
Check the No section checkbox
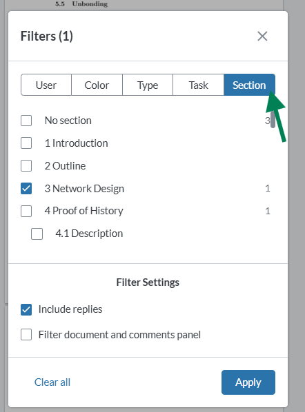click(26, 121)
